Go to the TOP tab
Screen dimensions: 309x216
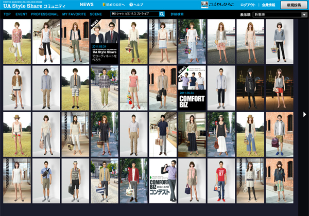(x=7, y=14)
